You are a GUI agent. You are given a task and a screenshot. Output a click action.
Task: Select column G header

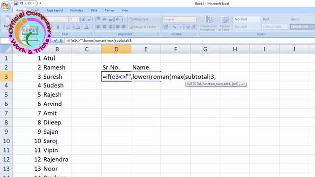[x=205, y=49]
